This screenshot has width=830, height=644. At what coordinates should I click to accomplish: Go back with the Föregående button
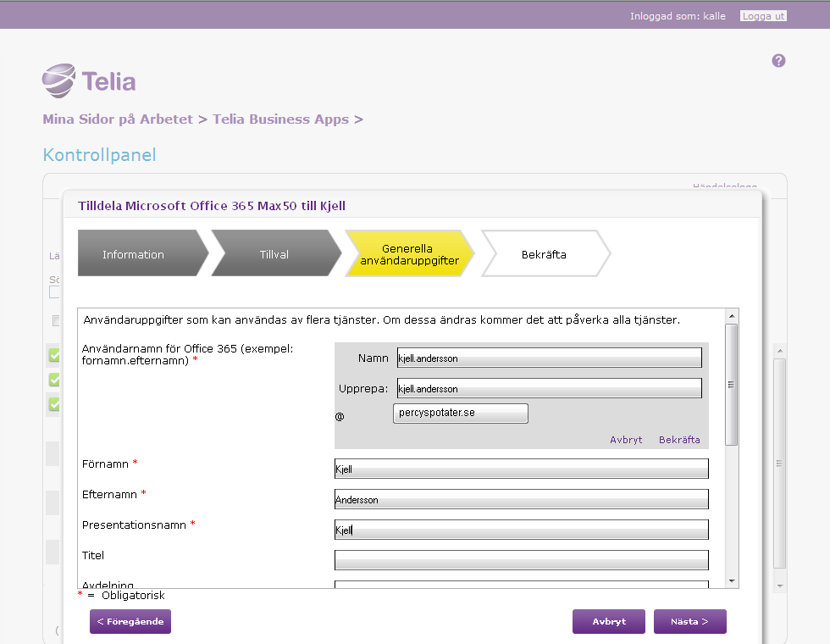(130, 621)
